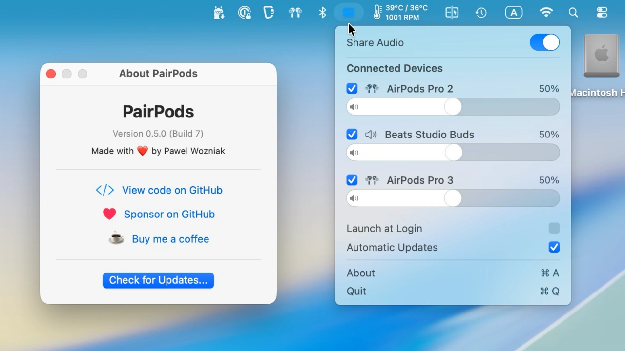Open the PairPods menu bar icon
Image resolution: width=625 pixels, height=351 pixels.
click(349, 12)
